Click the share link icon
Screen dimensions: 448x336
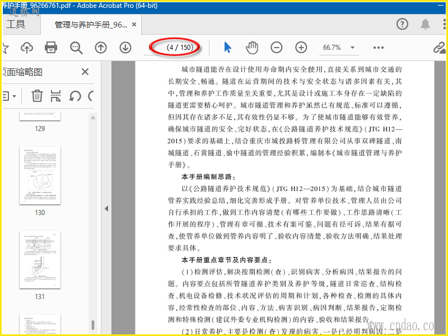(440, 48)
